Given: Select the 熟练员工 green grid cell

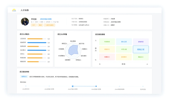Looking at the screenshot, I should (x=141, y=57).
